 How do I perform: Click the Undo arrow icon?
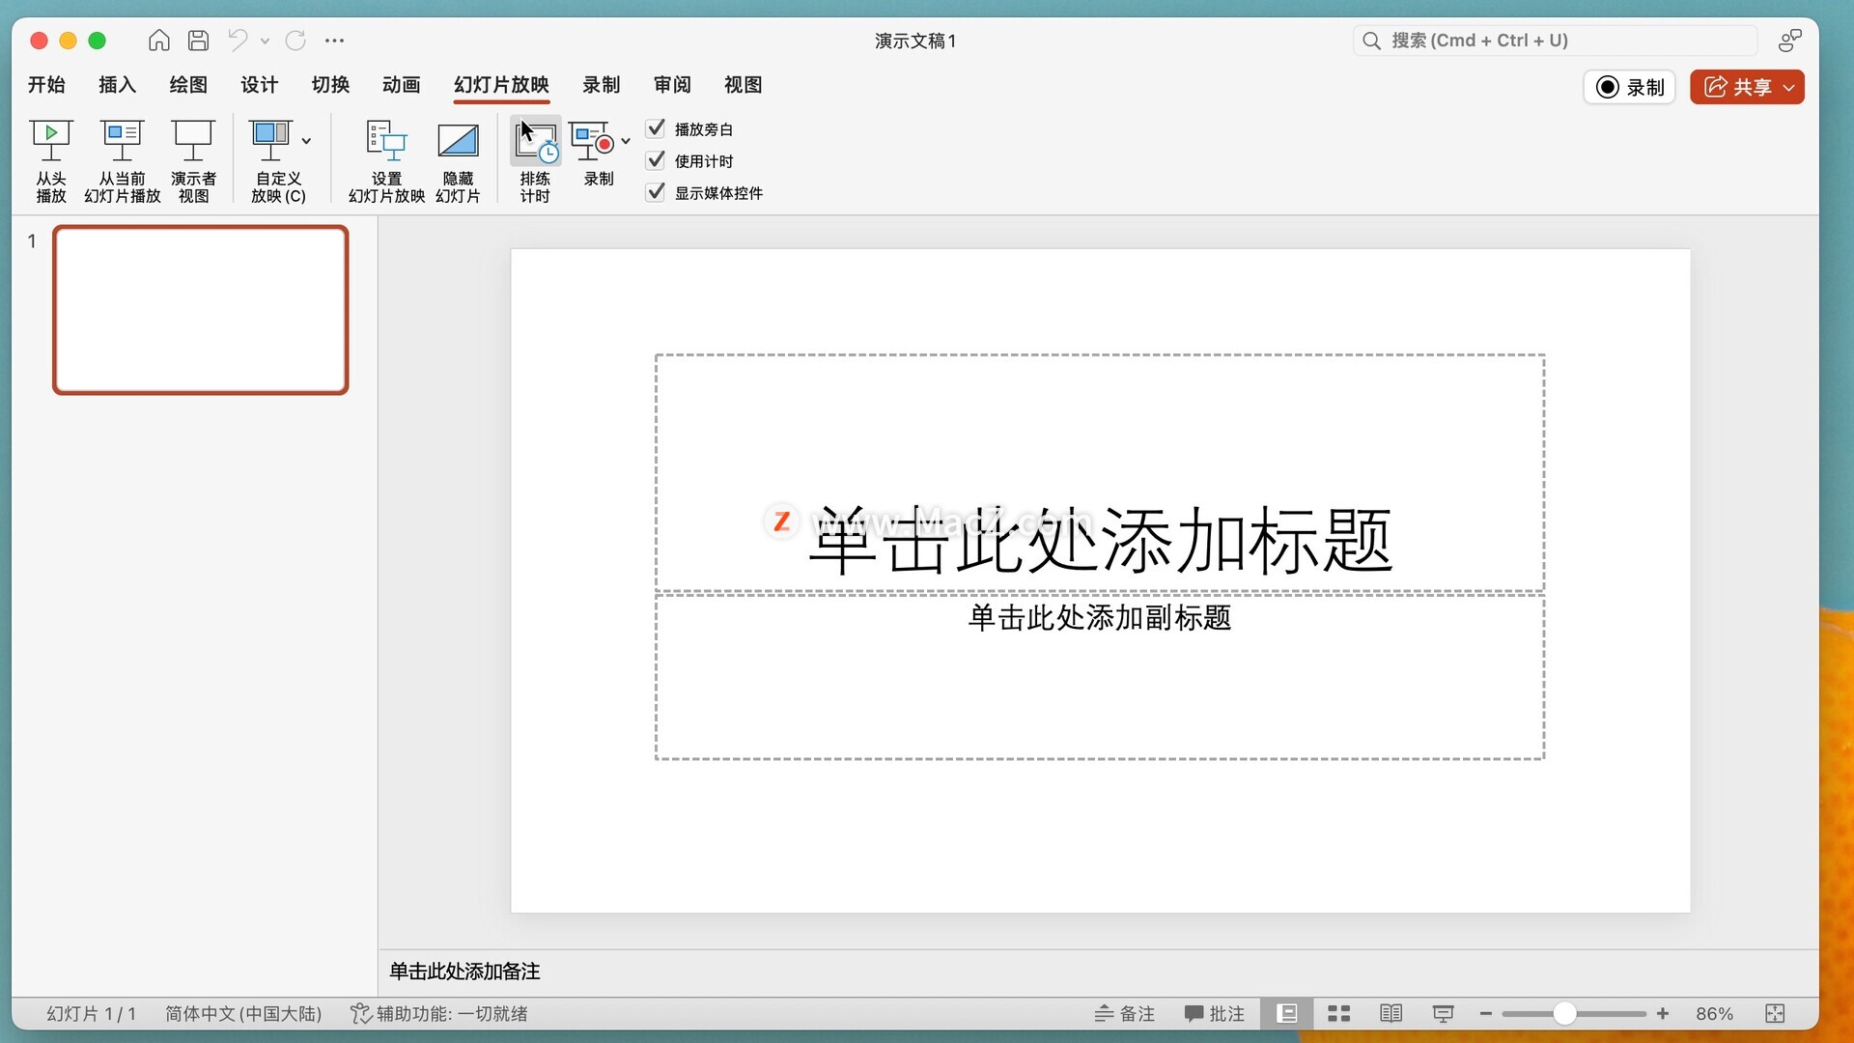click(238, 41)
